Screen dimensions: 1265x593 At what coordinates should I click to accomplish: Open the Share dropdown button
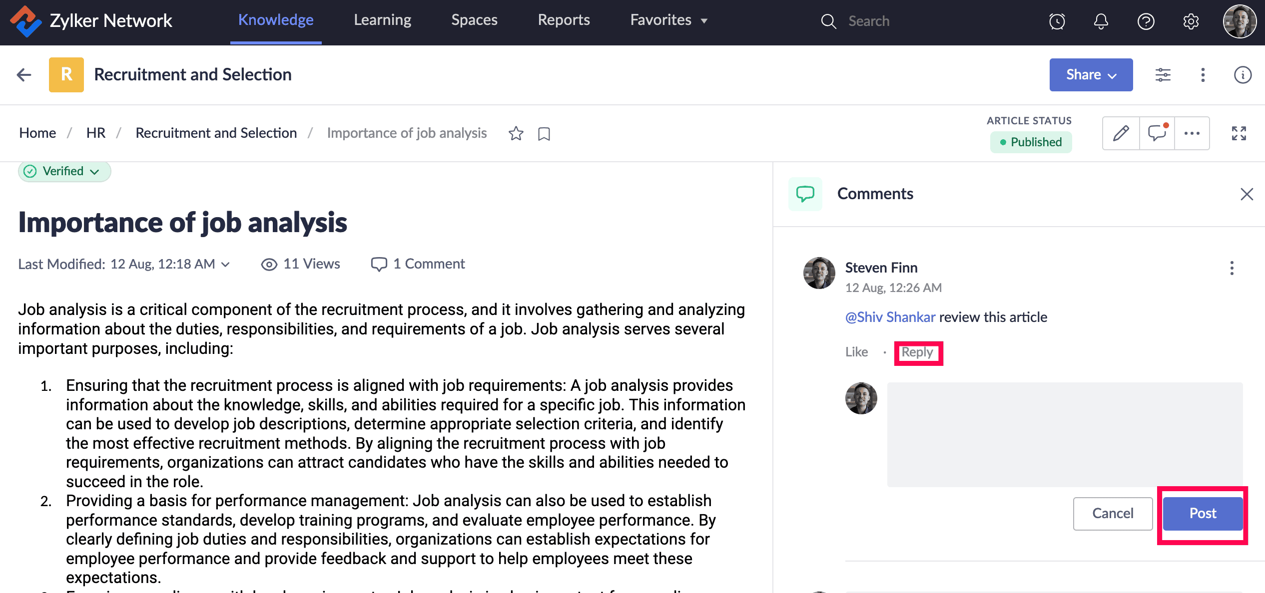[x=1091, y=75]
